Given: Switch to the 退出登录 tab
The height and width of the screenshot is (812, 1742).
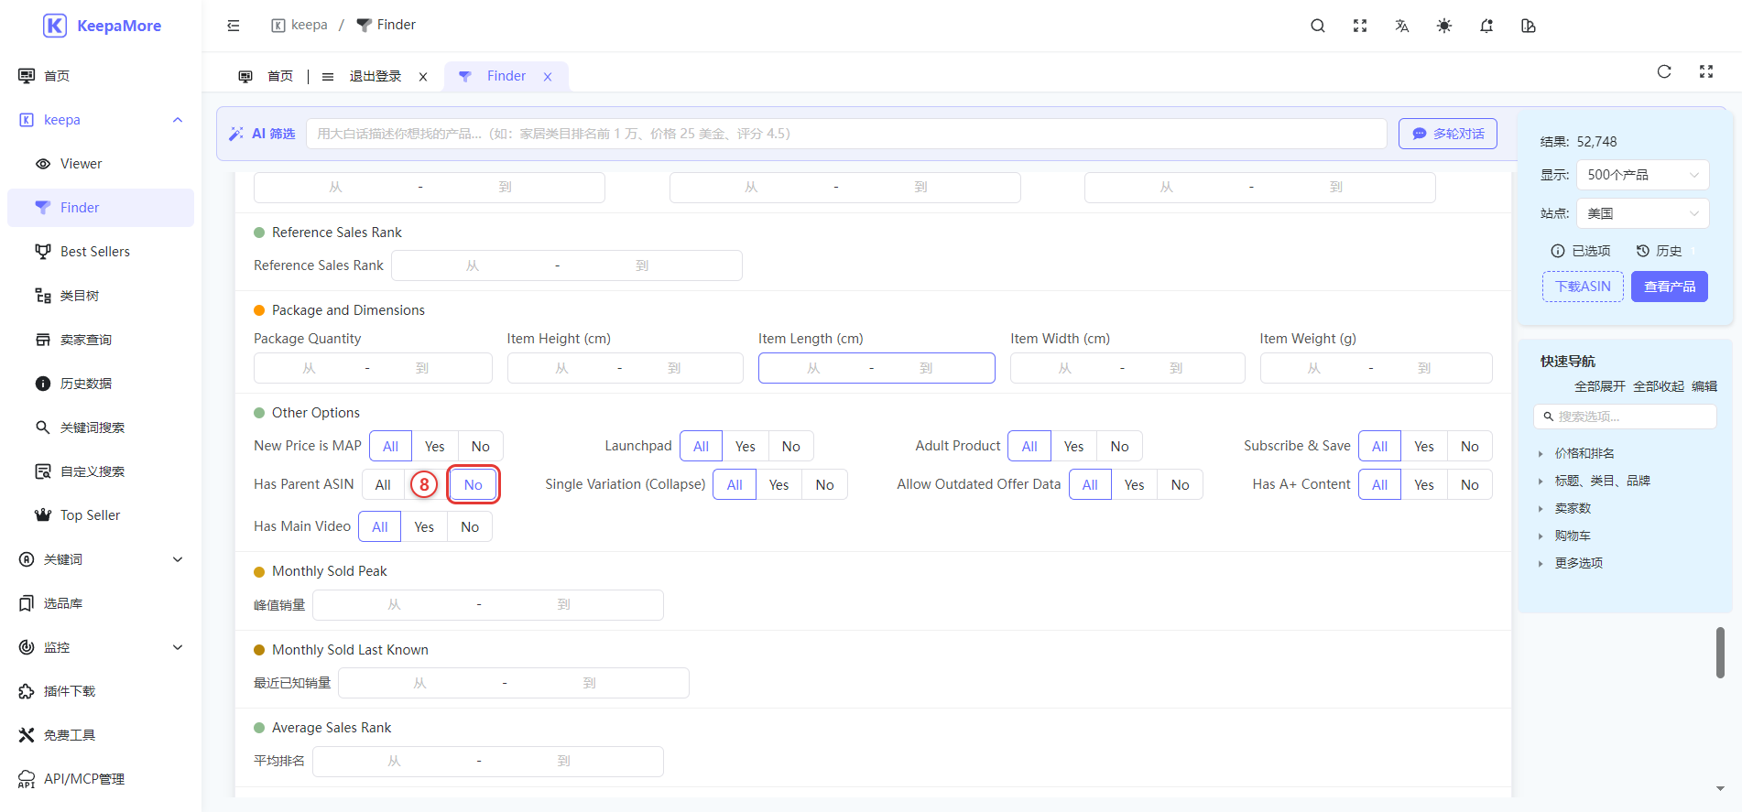Looking at the screenshot, I should (x=376, y=76).
